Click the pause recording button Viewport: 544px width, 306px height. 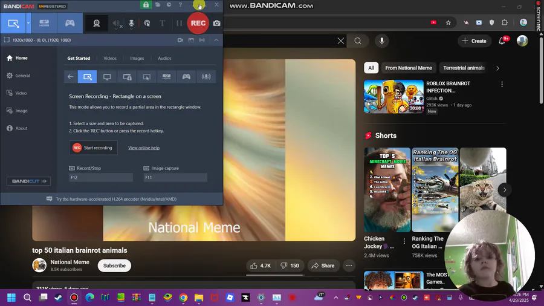[x=179, y=23]
